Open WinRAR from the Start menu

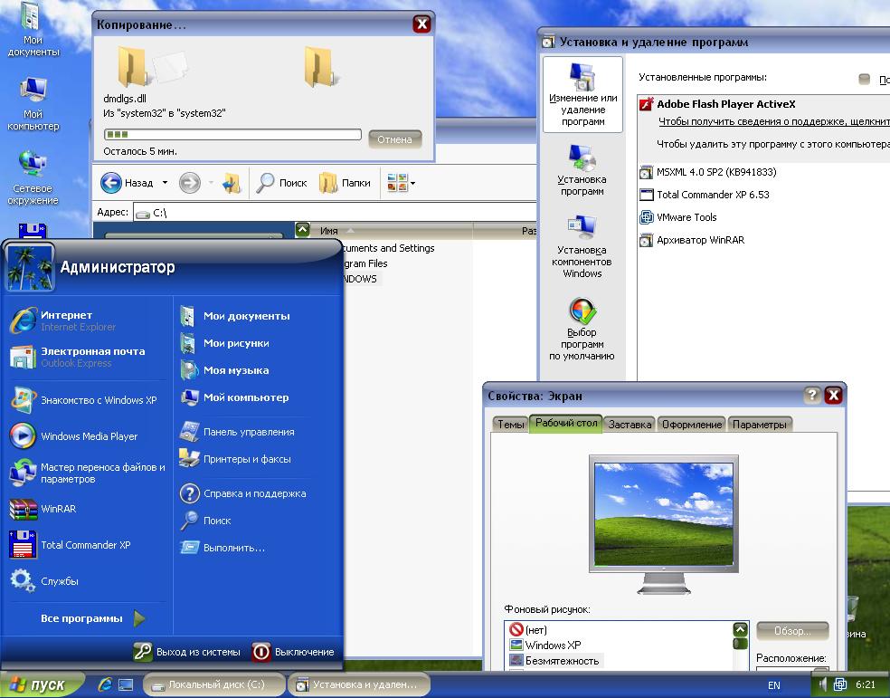click(x=58, y=509)
